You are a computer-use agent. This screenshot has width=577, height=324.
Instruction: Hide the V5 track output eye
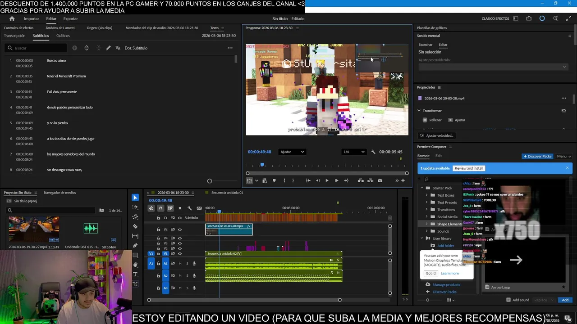[180, 229]
